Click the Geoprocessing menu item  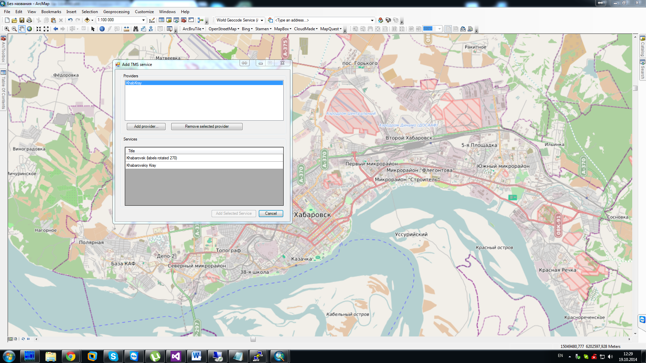coord(116,11)
